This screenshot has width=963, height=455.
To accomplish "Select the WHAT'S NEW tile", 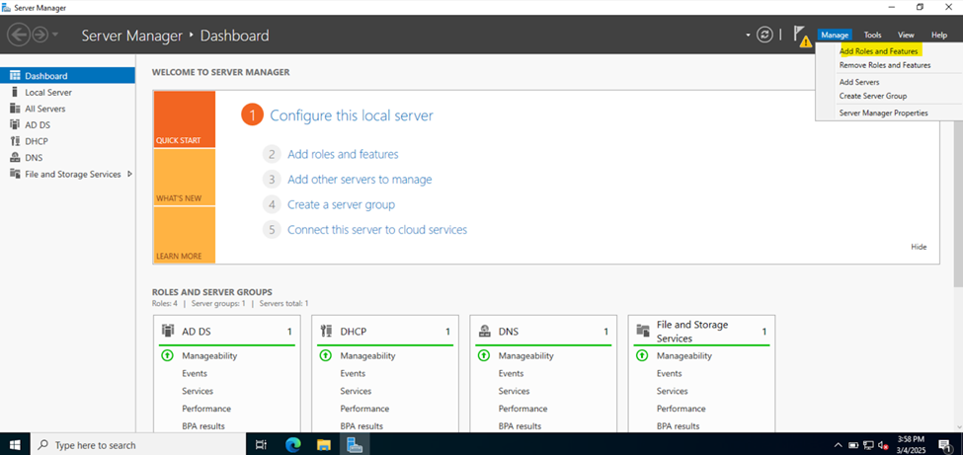I will point(185,178).
